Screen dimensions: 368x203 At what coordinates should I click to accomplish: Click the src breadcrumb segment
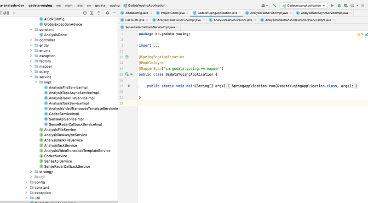[x=58, y=5]
